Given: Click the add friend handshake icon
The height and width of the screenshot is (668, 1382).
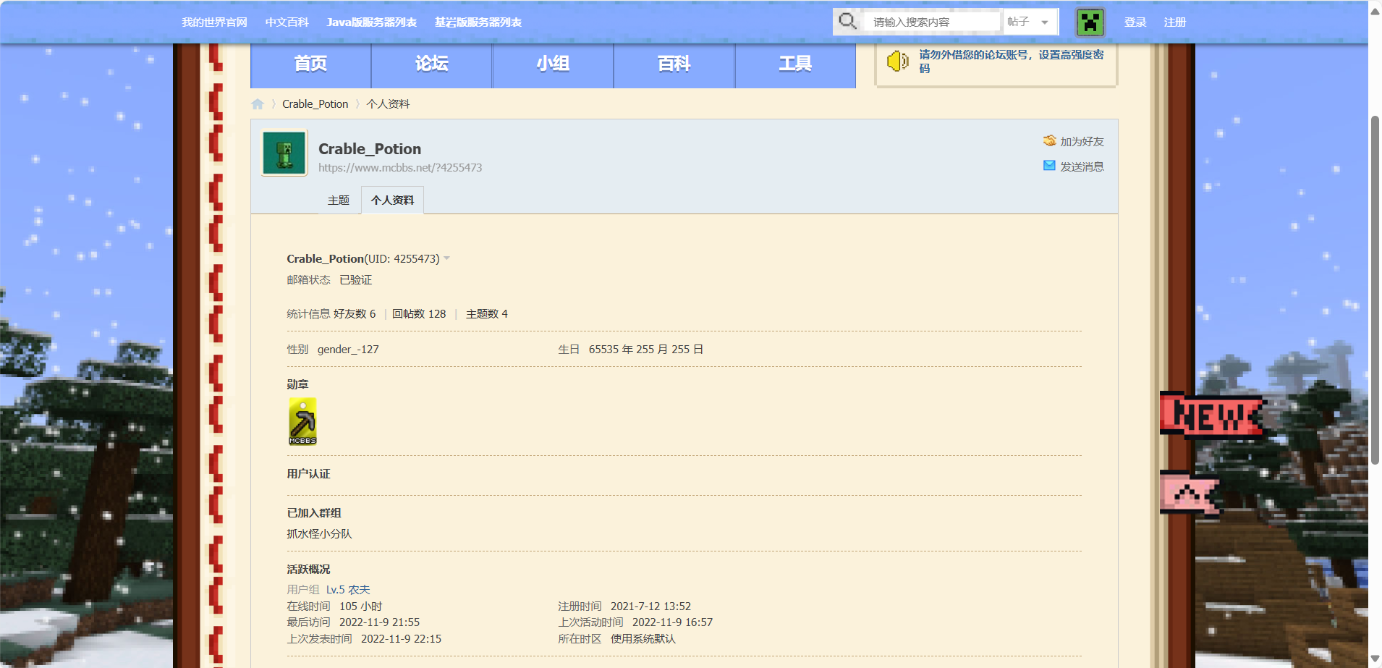Looking at the screenshot, I should (x=1049, y=140).
